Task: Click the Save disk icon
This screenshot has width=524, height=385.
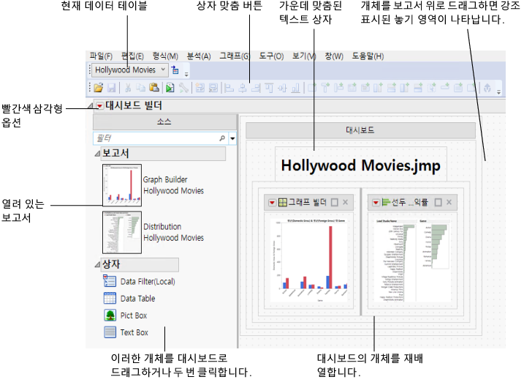Action: [111, 88]
